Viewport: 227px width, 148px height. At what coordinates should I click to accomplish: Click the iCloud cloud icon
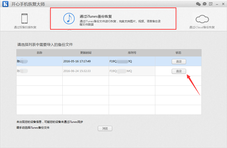[202, 19]
